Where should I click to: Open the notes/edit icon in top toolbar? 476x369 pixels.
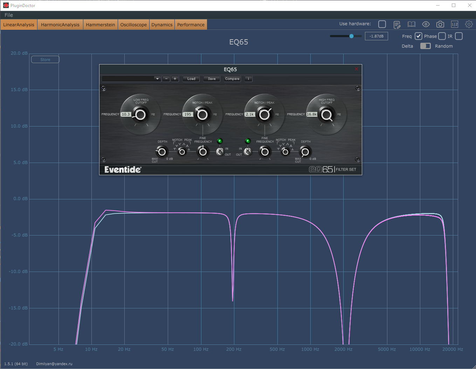(397, 25)
